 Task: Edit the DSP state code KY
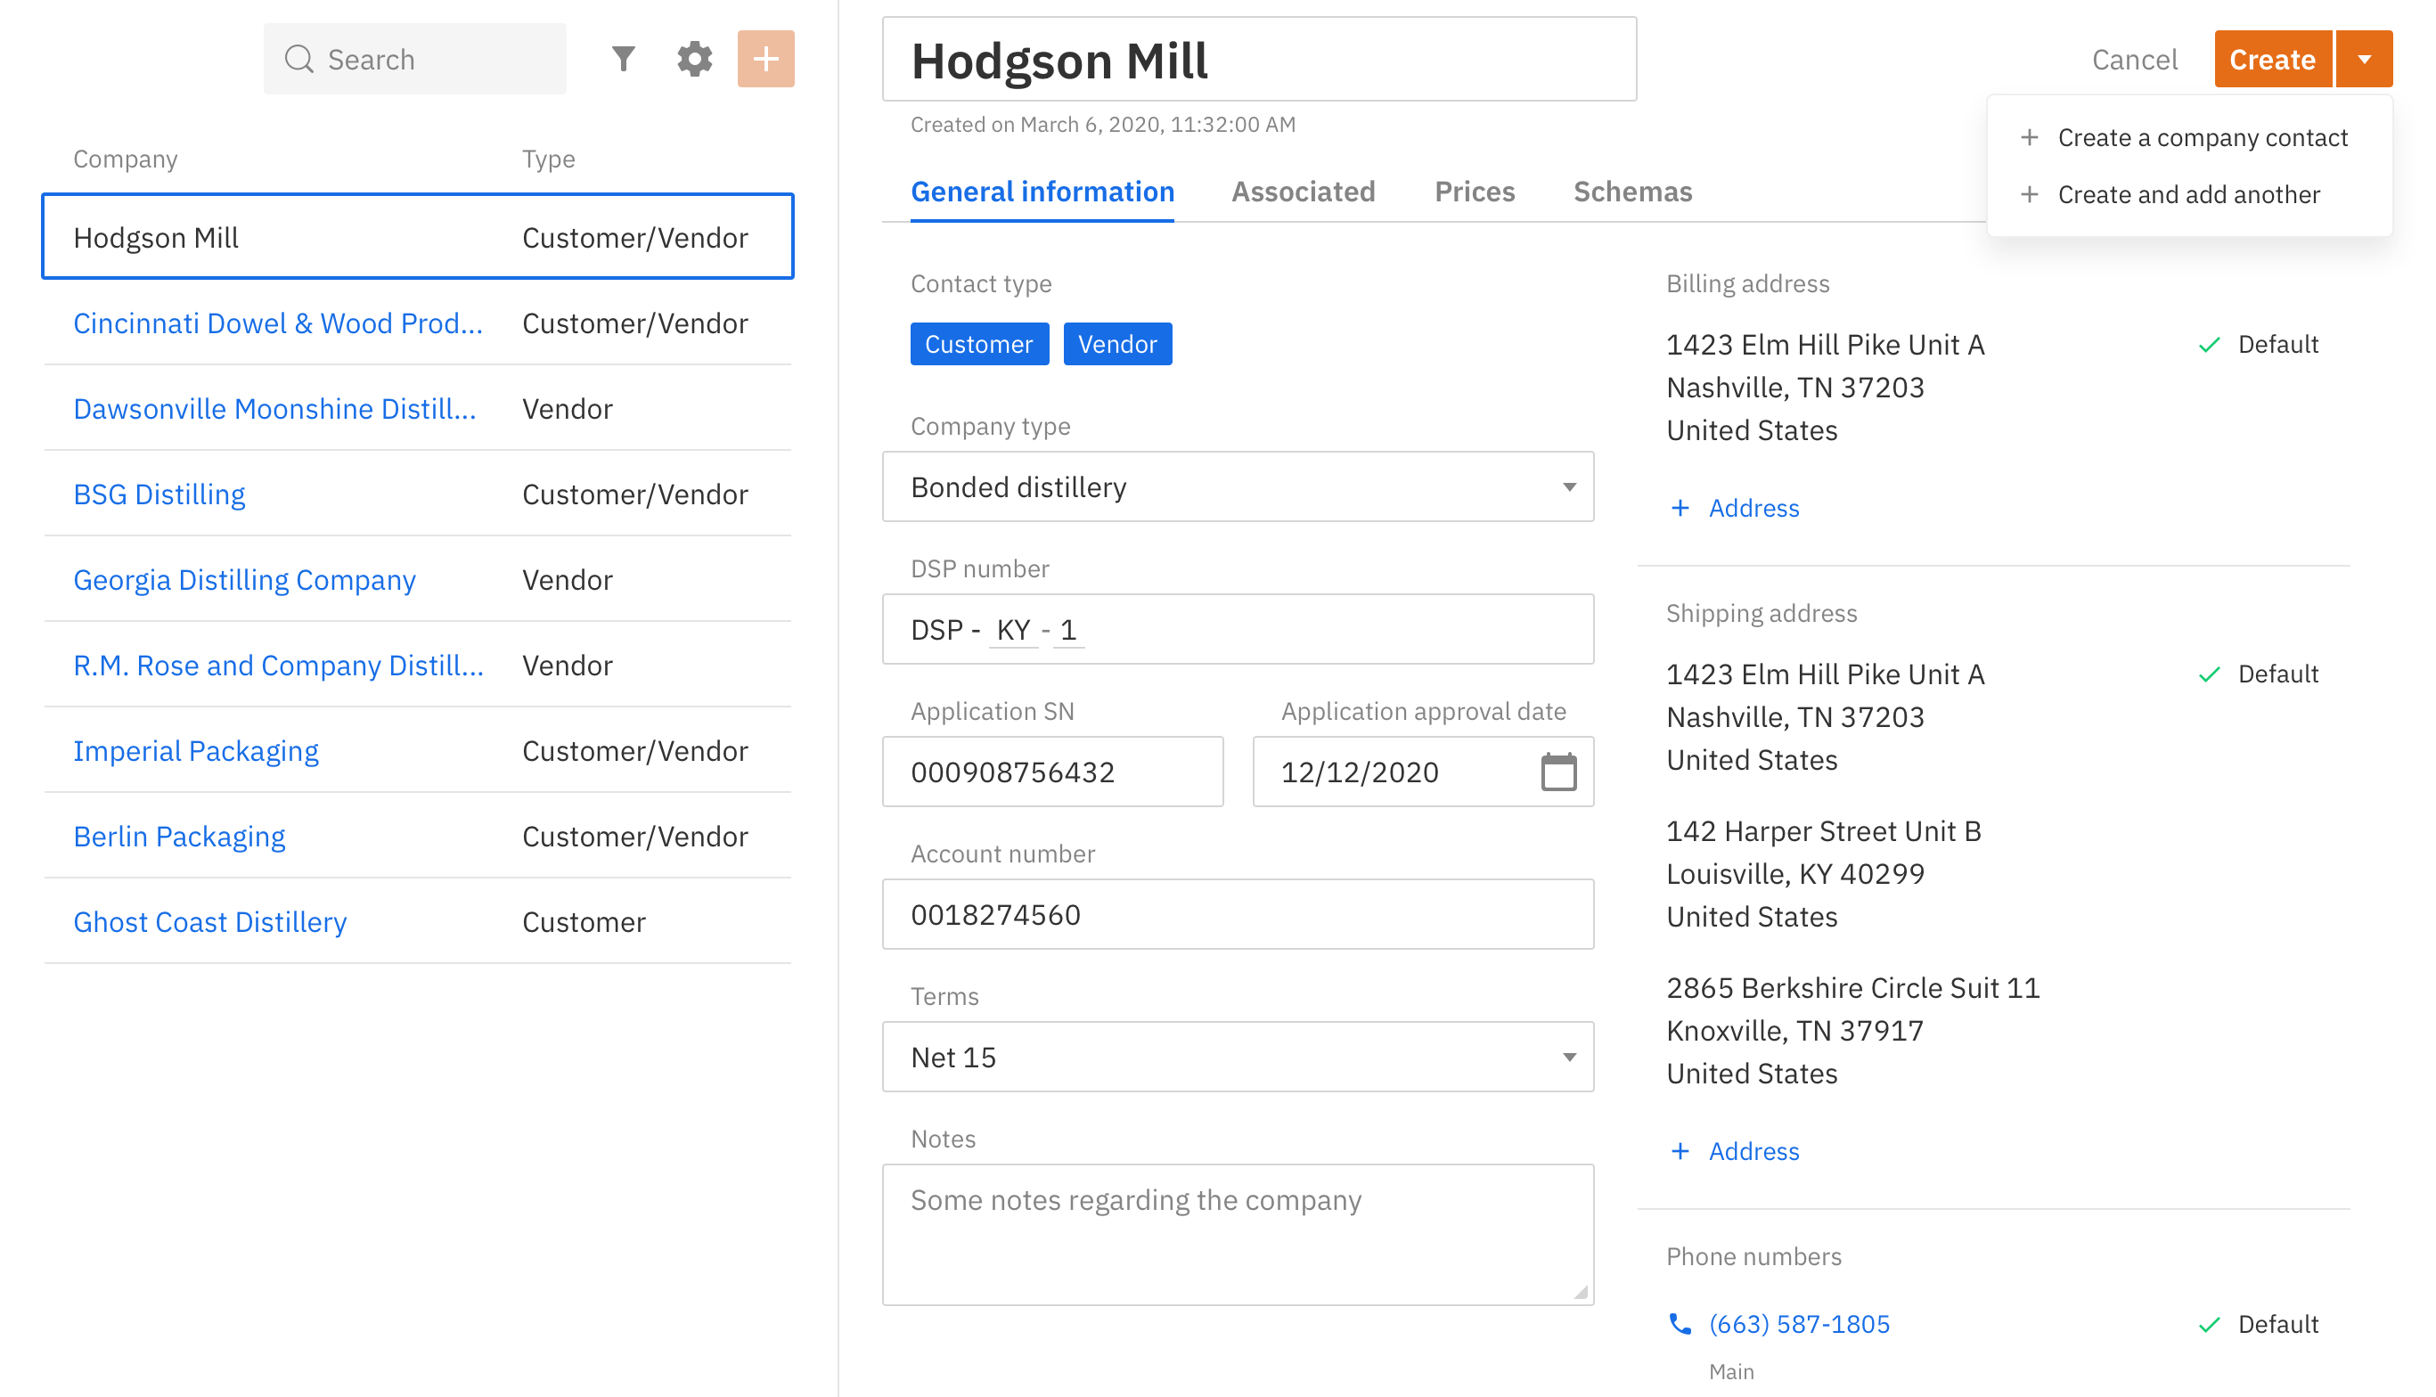(x=1013, y=631)
